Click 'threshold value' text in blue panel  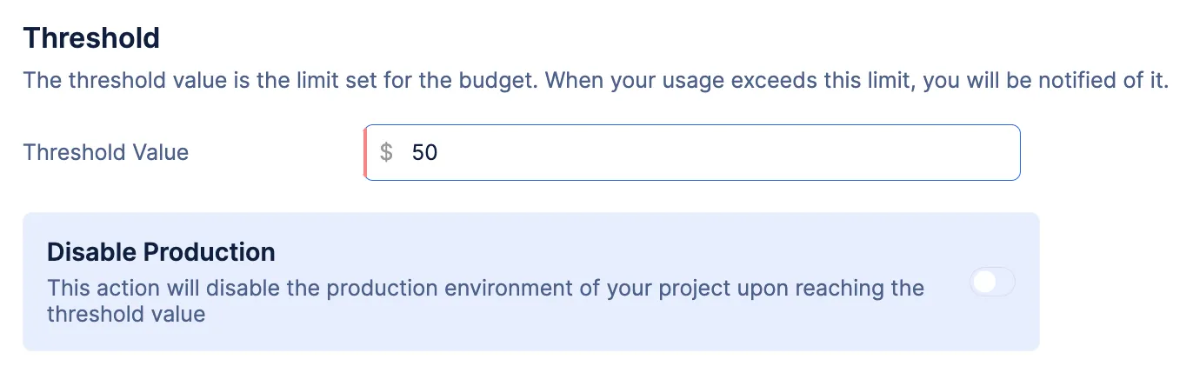[126, 314]
